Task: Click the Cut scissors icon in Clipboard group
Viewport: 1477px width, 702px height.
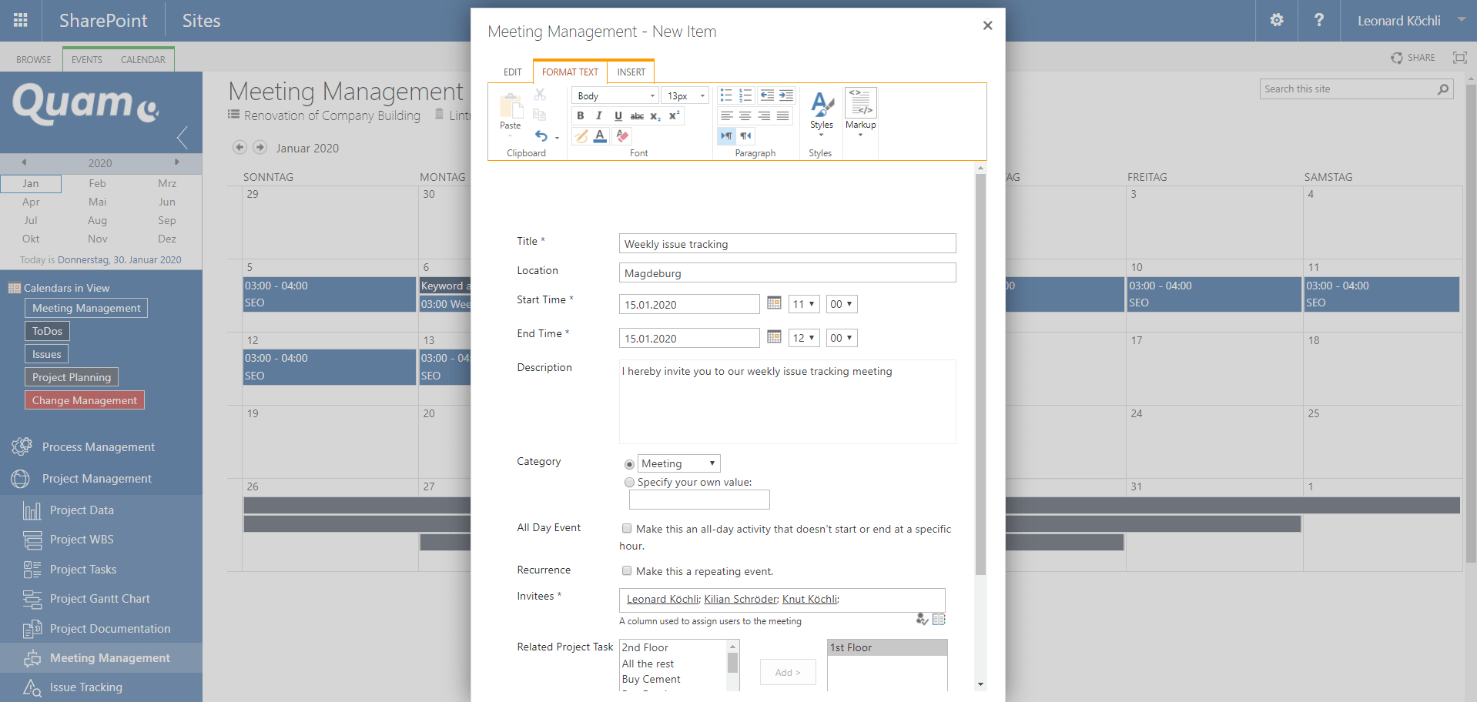Action: coord(541,94)
